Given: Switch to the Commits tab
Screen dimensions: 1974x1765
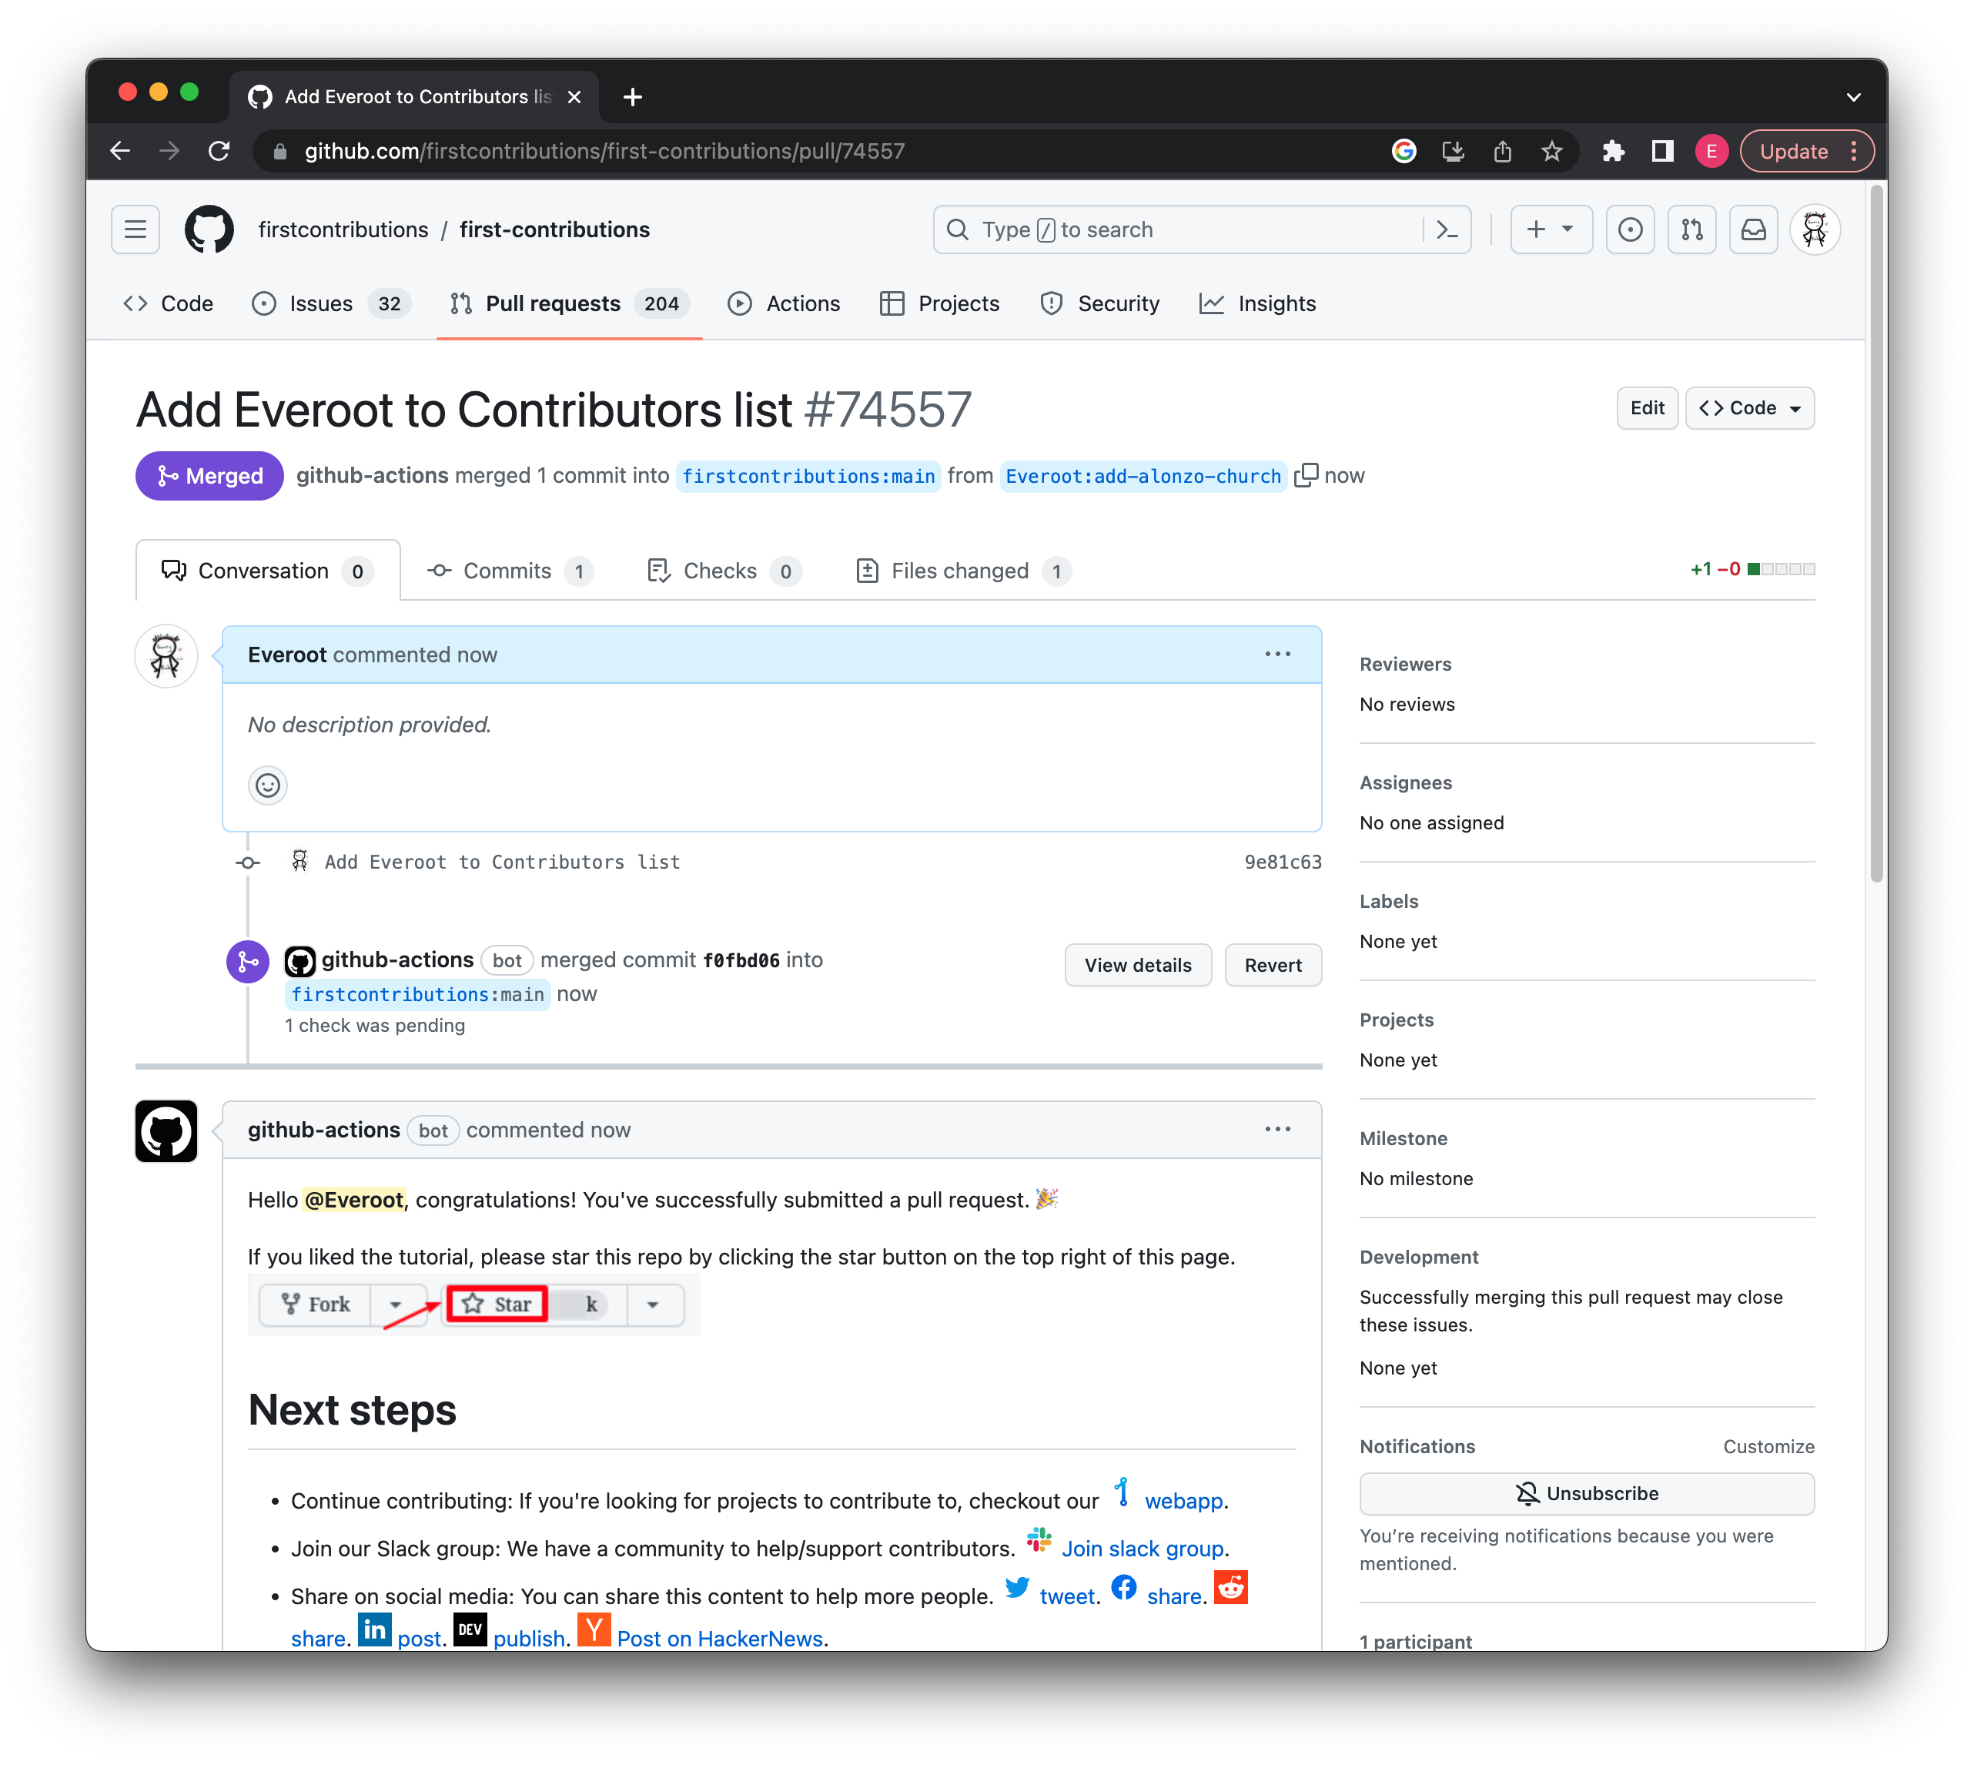Looking at the screenshot, I should pos(508,571).
